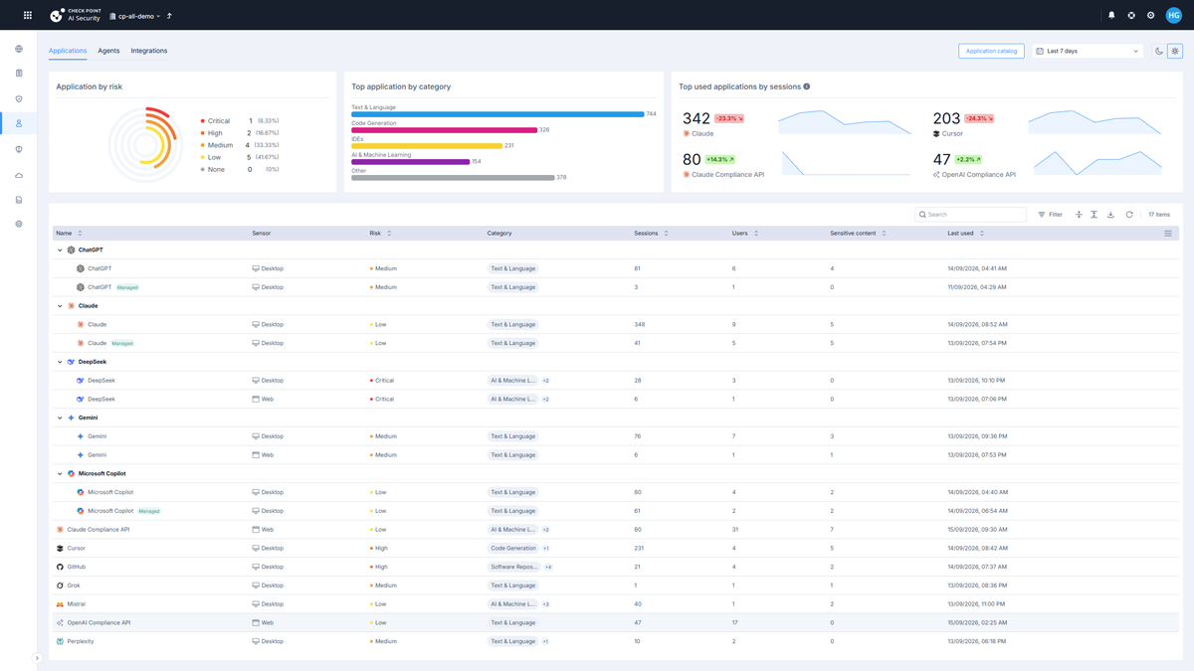The image size is (1194, 671).
Task: Expand +4 categories on GitHub row
Action: pos(548,567)
